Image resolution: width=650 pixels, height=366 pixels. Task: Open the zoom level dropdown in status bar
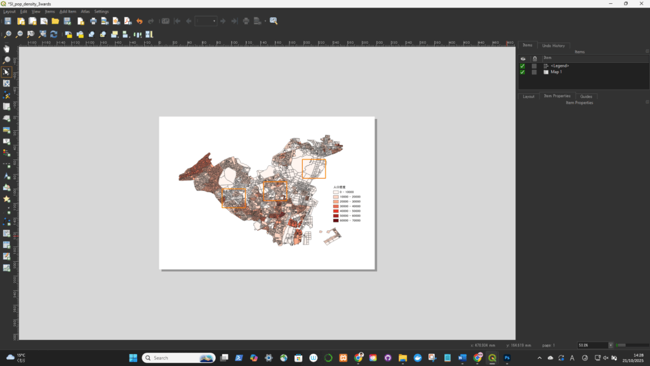[611, 345]
